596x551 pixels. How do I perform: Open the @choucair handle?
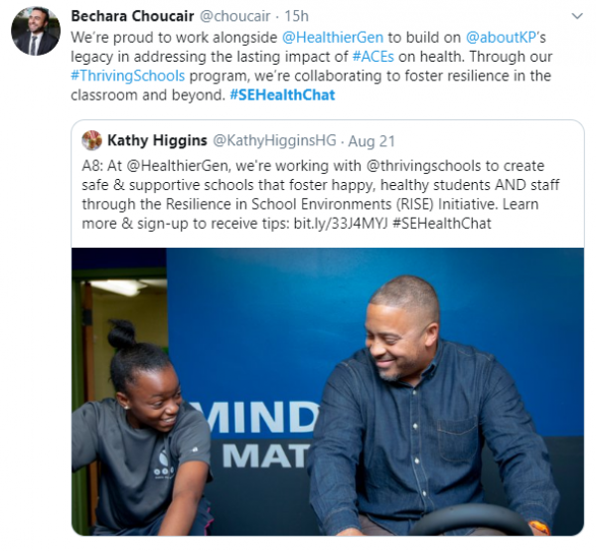point(234,16)
